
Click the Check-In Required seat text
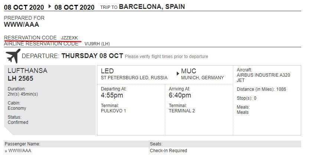[x=168, y=151]
